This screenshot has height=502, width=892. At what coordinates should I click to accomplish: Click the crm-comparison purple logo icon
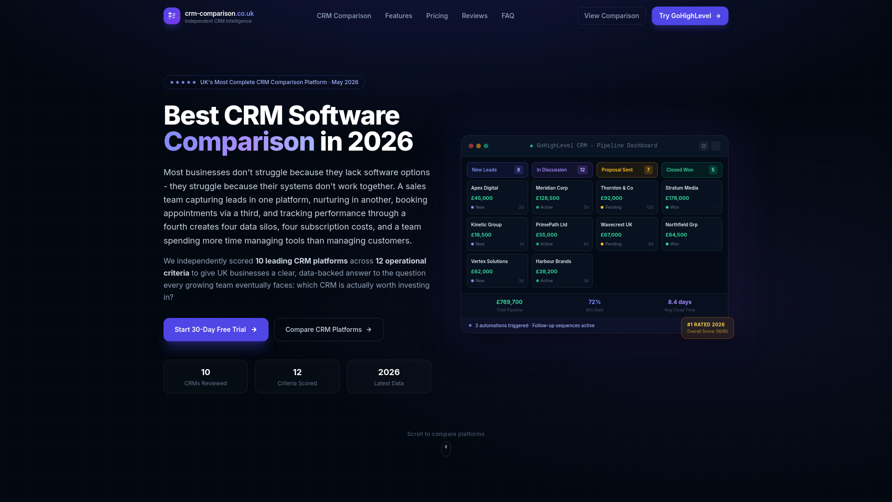click(x=172, y=16)
